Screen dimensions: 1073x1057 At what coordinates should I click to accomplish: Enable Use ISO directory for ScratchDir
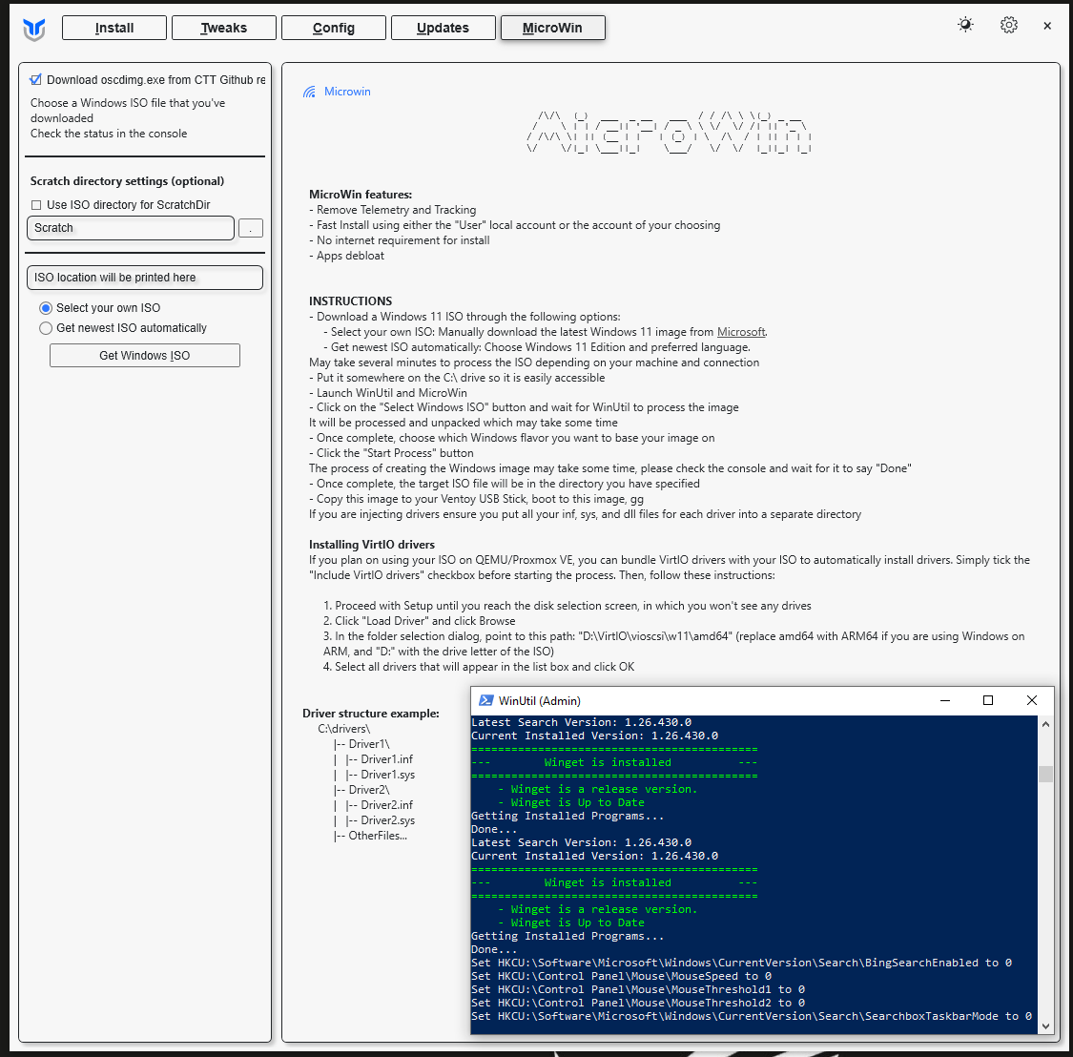(36, 205)
